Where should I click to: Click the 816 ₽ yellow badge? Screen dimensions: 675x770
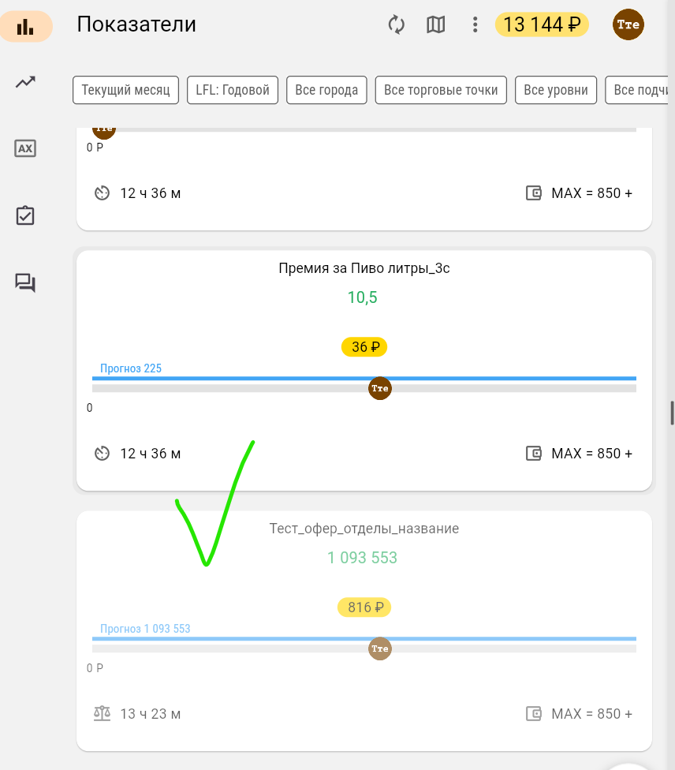click(364, 607)
